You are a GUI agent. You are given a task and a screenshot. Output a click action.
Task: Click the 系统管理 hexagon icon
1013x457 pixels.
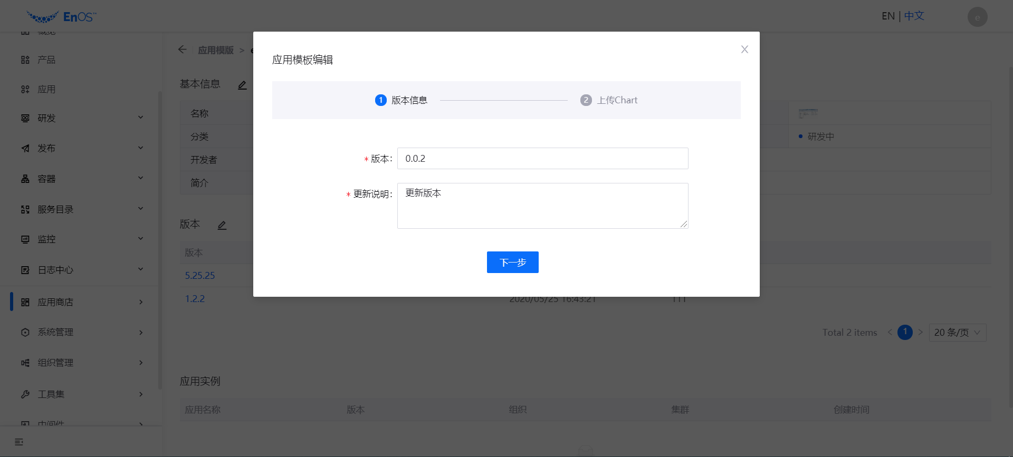pos(25,332)
